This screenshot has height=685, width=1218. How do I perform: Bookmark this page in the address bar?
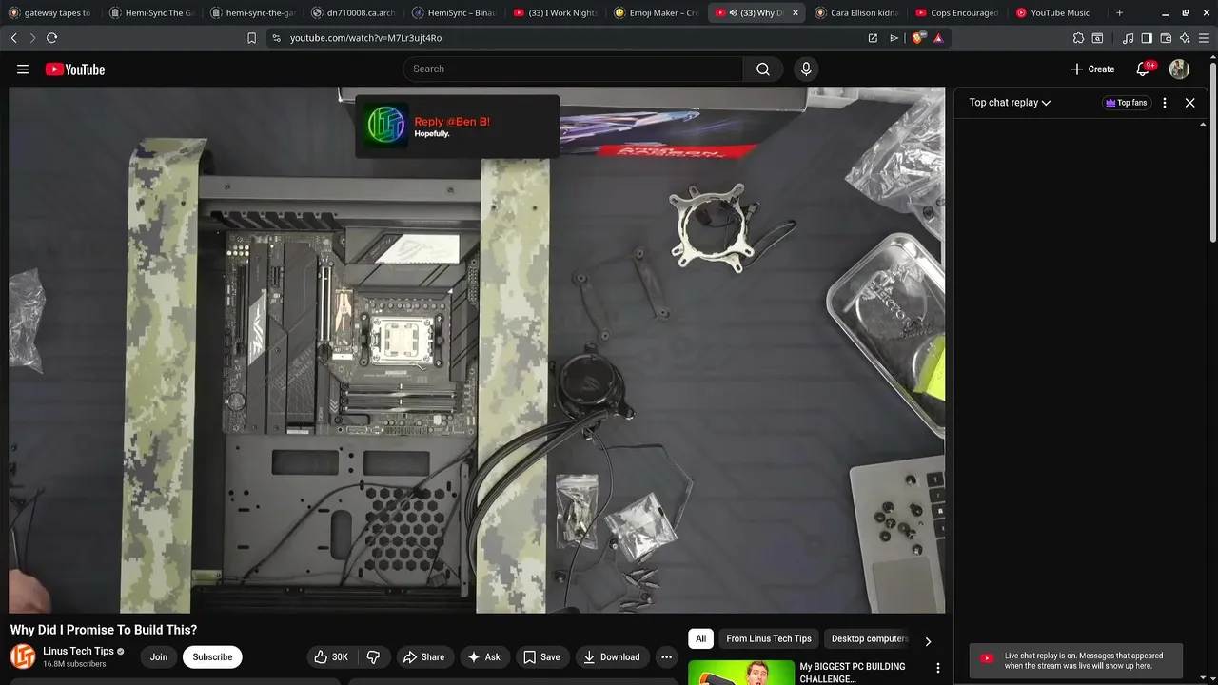(x=251, y=38)
